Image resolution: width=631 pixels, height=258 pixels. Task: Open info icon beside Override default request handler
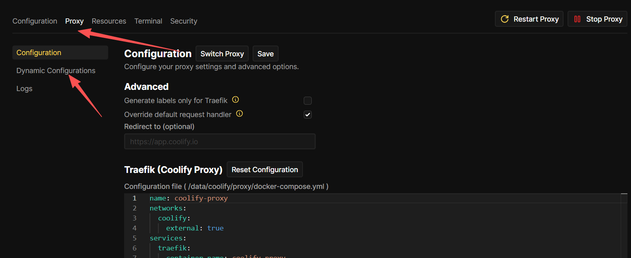(239, 114)
